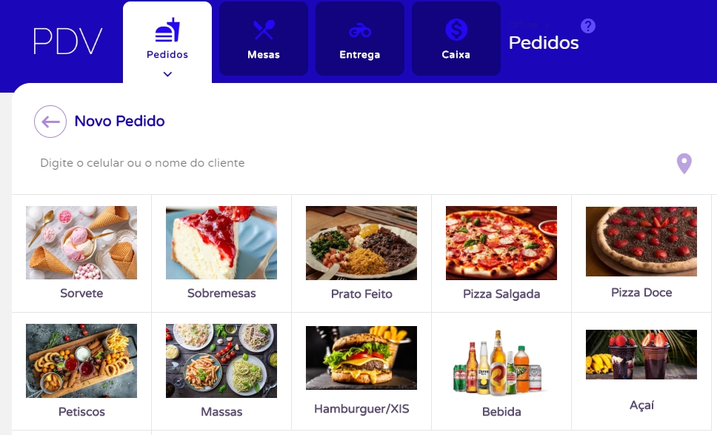Open the Pizza Doce category
This screenshot has height=435, width=717.
[x=641, y=253]
